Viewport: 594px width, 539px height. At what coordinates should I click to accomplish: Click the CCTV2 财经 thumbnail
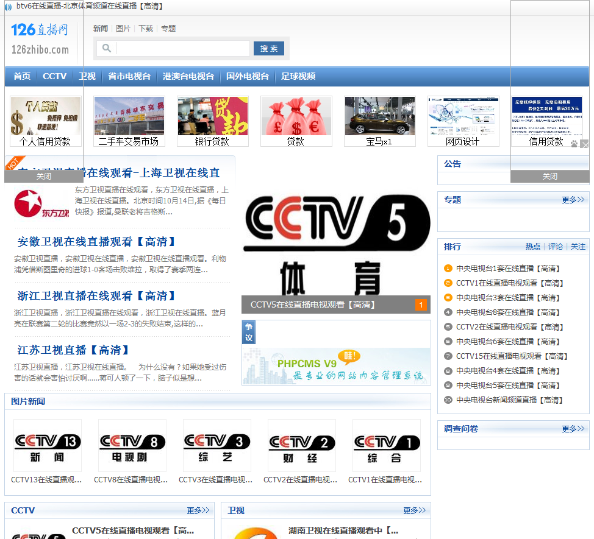pyautogui.click(x=302, y=446)
